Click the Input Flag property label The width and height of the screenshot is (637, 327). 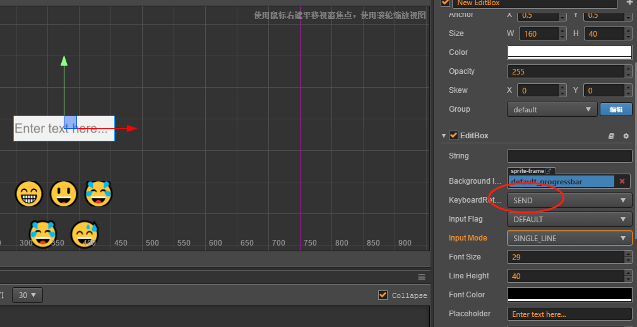click(x=465, y=219)
